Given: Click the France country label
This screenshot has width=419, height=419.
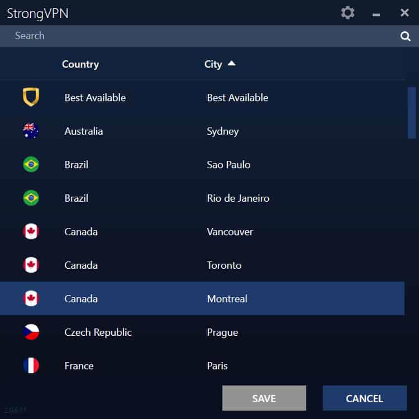Looking at the screenshot, I should [x=79, y=366].
